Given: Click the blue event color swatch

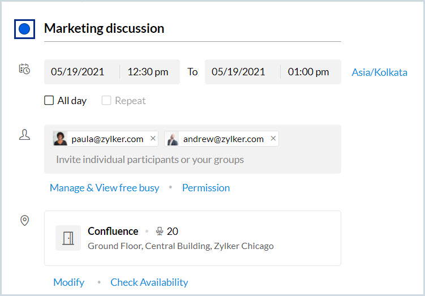Looking at the screenshot, I should click(24, 29).
